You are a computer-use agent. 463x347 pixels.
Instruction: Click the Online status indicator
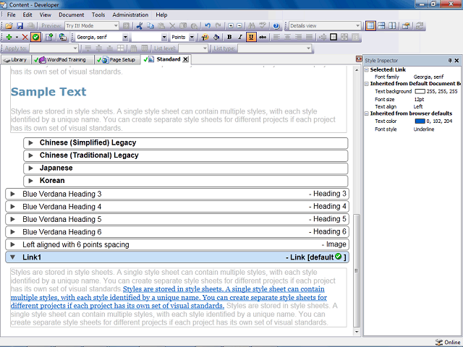[x=448, y=342]
